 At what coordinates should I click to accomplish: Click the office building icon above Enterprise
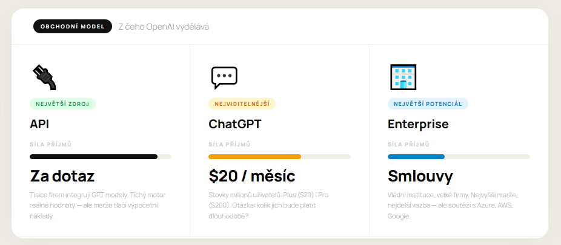pyautogui.click(x=402, y=77)
